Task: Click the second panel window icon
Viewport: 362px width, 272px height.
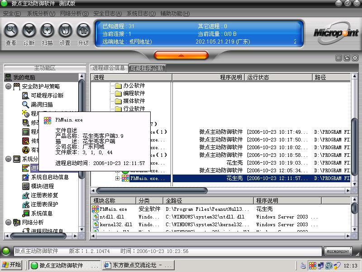Action: coord(347,58)
